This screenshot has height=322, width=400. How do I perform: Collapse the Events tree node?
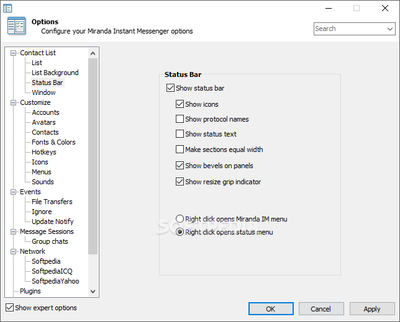point(13,192)
